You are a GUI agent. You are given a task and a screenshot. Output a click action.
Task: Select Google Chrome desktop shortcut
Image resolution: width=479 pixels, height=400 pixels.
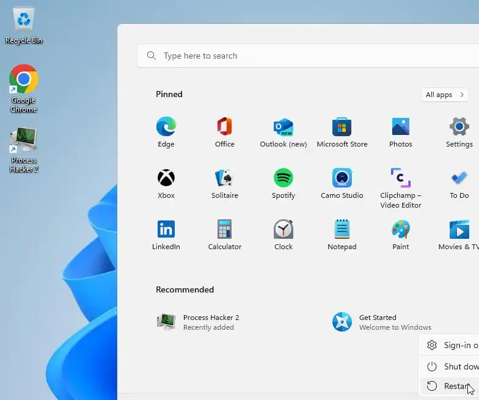[24, 89]
